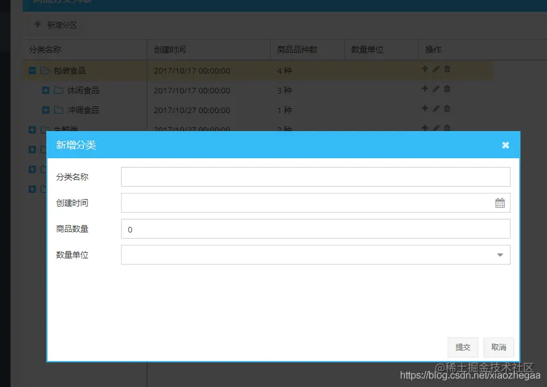547x387 pixels.
Task: Click 2017/10/17 date in 包装食品 row
Action: tap(192, 71)
